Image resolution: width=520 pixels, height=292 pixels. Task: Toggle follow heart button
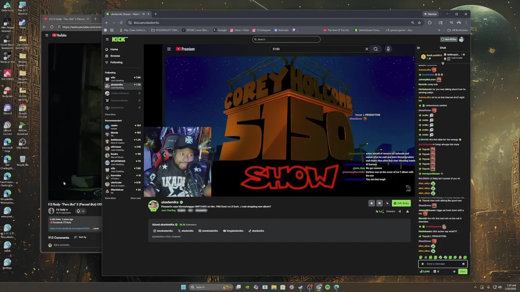pyautogui.click(x=379, y=203)
